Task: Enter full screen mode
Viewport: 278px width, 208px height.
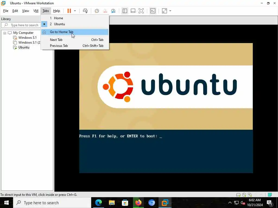Action: point(141,11)
